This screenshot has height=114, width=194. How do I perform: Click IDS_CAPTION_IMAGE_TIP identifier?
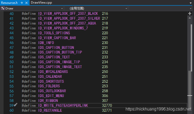(x=59, y=62)
